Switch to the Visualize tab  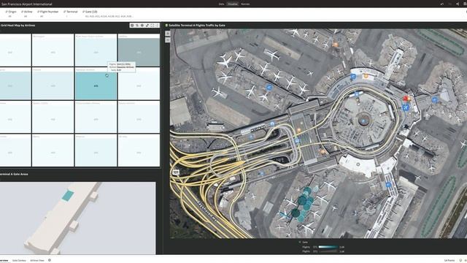coord(233,4)
